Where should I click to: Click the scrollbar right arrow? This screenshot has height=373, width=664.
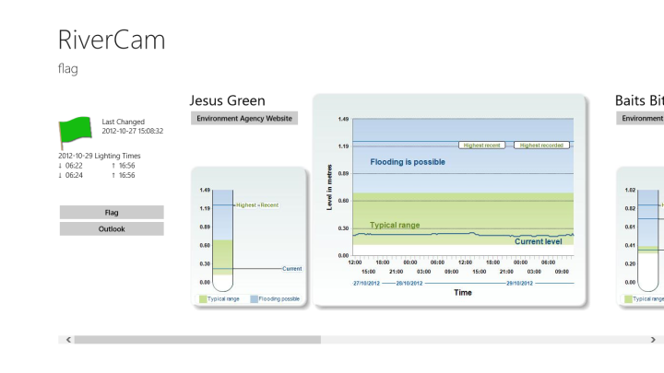tap(658, 340)
